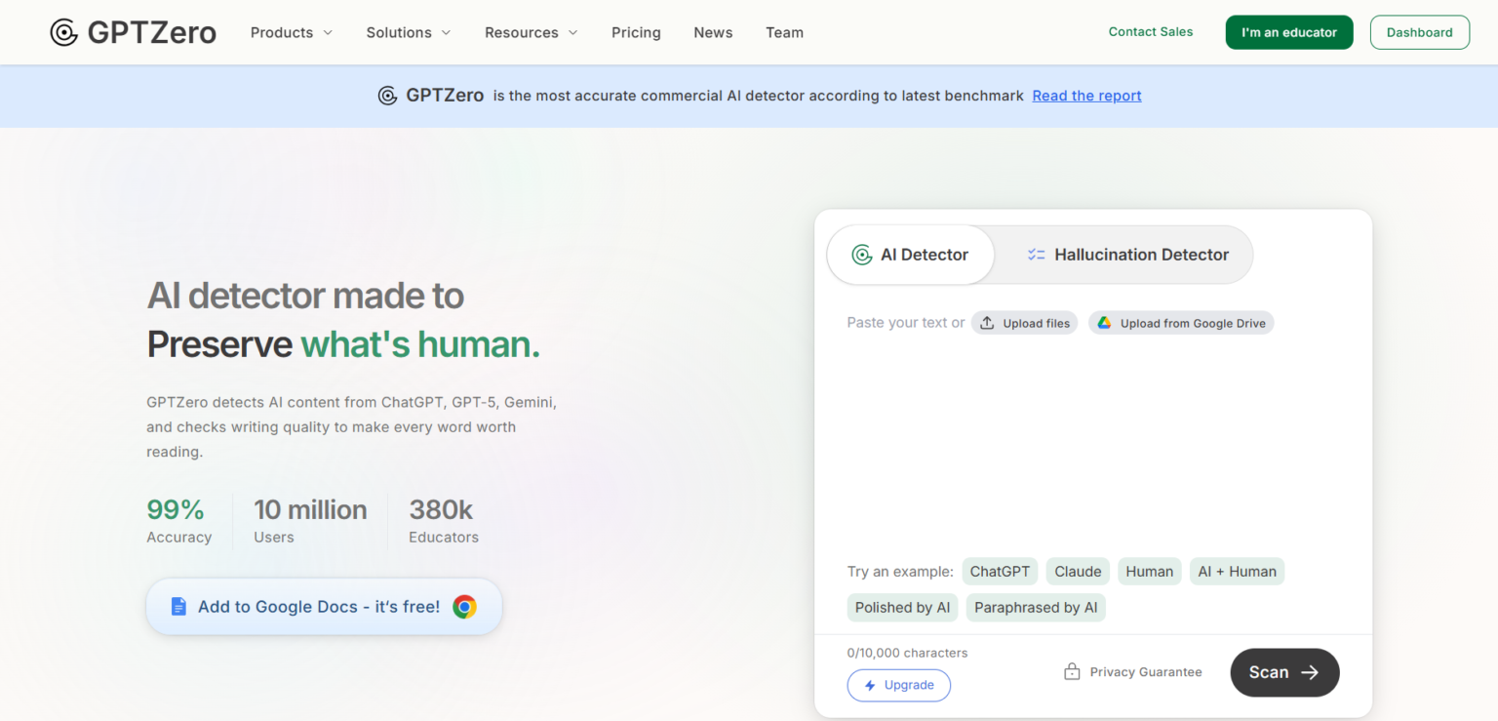Viewport: 1498px width, 721px height.
Task: Click the lightning bolt icon on Upgrade
Action: pyautogui.click(x=869, y=685)
